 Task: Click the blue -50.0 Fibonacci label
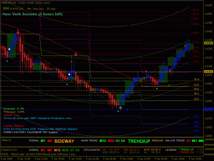[x=196, y=126]
